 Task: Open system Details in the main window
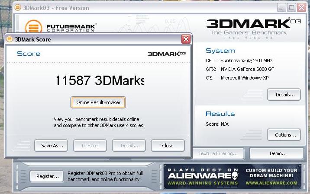[x=284, y=95]
